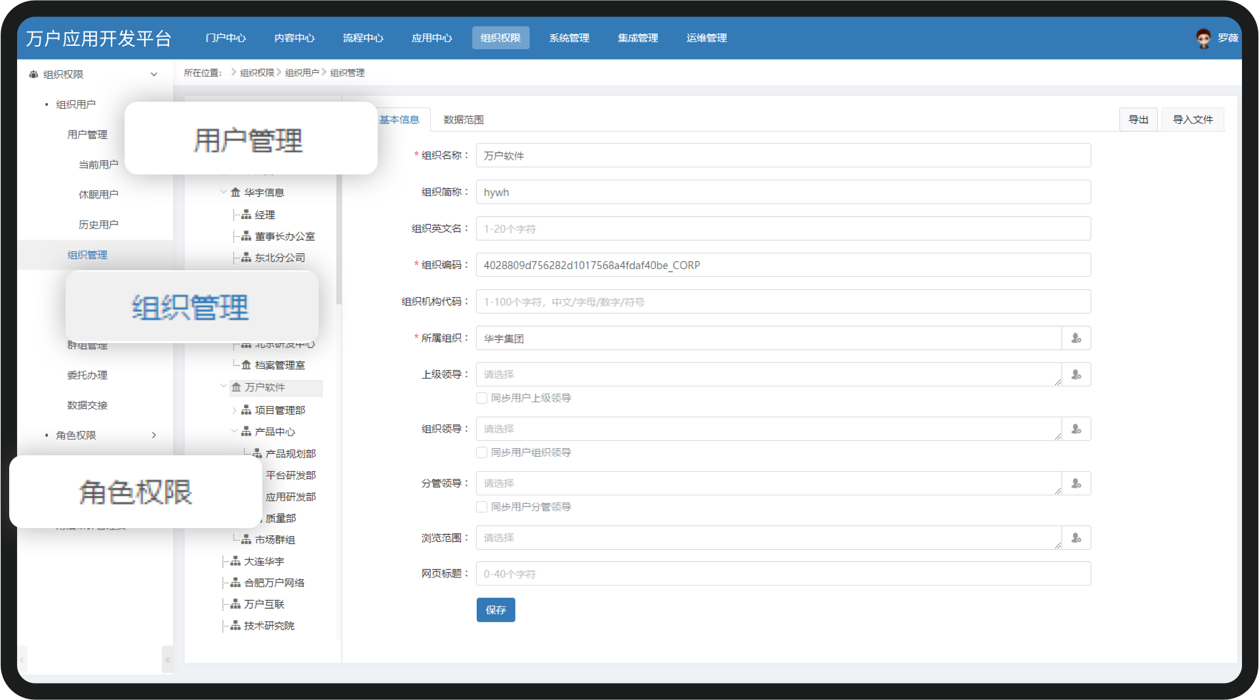The image size is (1259, 700).
Task: Focus the 组织英文名 input field
Action: tap(783, 229)
